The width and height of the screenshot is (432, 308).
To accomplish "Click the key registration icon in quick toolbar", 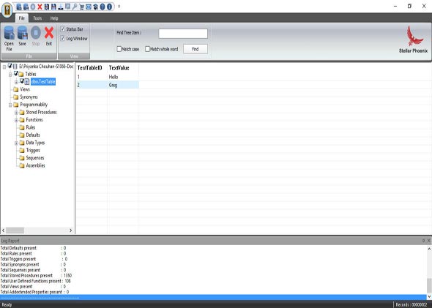I will (75, 7).
